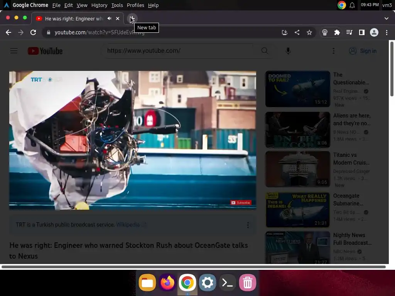
Task: Launch Terminal from the dock
Action: click(228, 283)
